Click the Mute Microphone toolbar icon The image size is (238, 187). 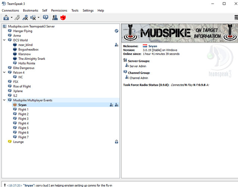[x=25, y=17]
